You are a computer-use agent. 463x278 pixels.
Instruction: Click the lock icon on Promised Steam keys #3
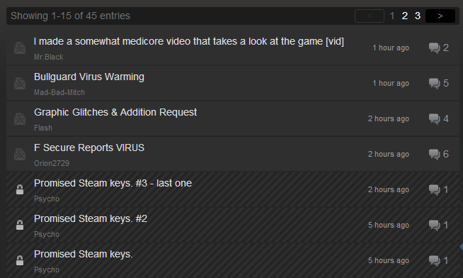coord(20,189)
